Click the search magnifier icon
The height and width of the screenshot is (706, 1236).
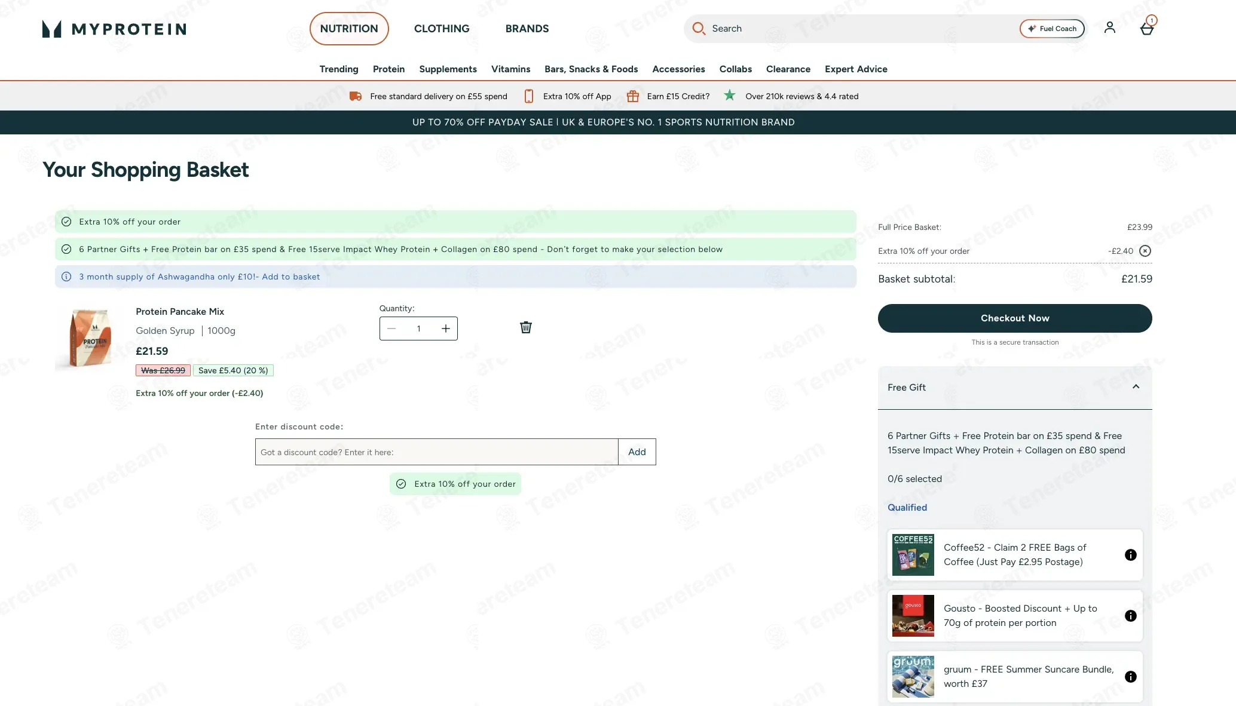(x=698, y=28)
